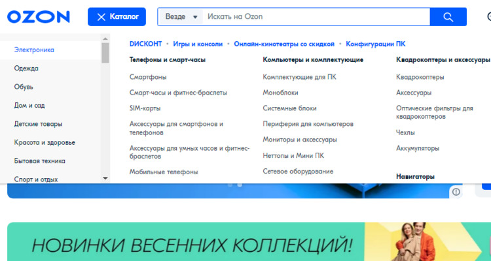491x261 pixels.
Task: Go to Неттопы и Мини ПК
Action: pos(293,155)
